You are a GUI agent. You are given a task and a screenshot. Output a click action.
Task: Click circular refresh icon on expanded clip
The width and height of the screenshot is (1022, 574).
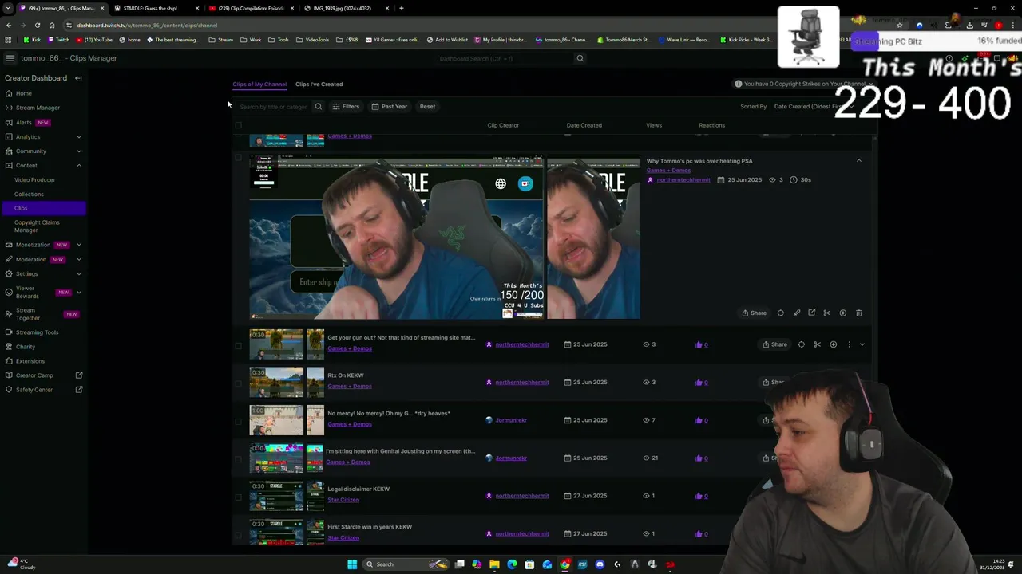tap(781, 313)
